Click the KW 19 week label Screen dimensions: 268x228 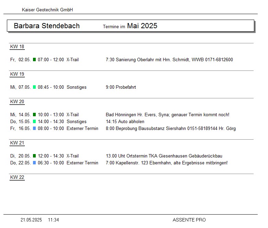[17, 74]
